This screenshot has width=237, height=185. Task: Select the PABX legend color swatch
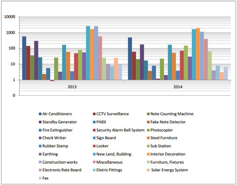pyautogui.click(x=94, y=122)
